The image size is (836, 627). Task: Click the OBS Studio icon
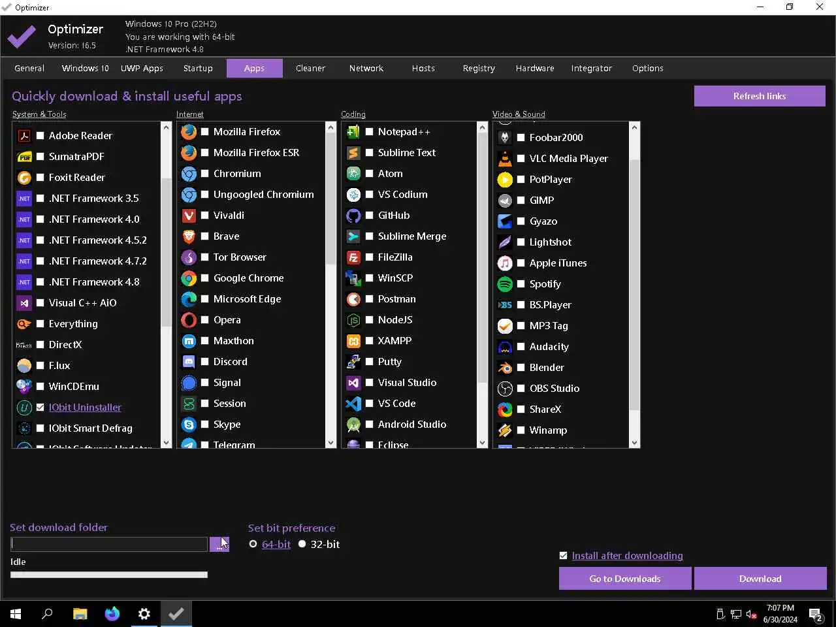(x=505, y=389)
